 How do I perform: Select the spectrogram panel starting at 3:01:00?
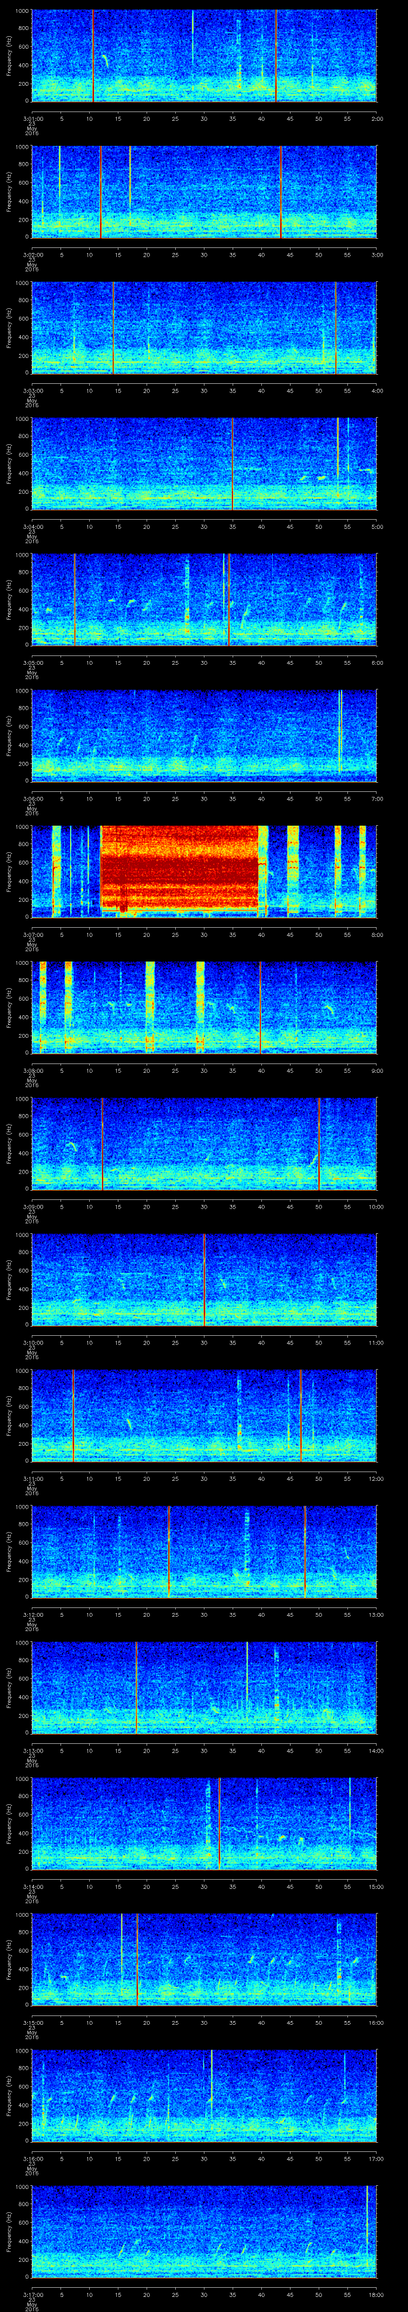click(204, 56)
